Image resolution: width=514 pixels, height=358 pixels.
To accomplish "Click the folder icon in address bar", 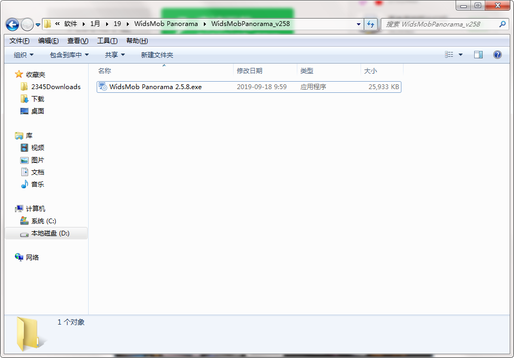I will point(48,24).
